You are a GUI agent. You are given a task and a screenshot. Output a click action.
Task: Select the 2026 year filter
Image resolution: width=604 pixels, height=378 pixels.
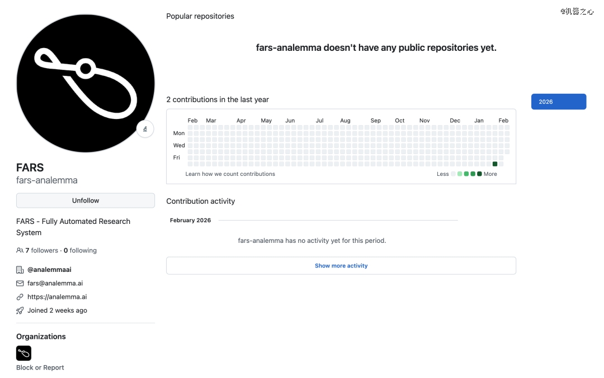tap(558, 102)
